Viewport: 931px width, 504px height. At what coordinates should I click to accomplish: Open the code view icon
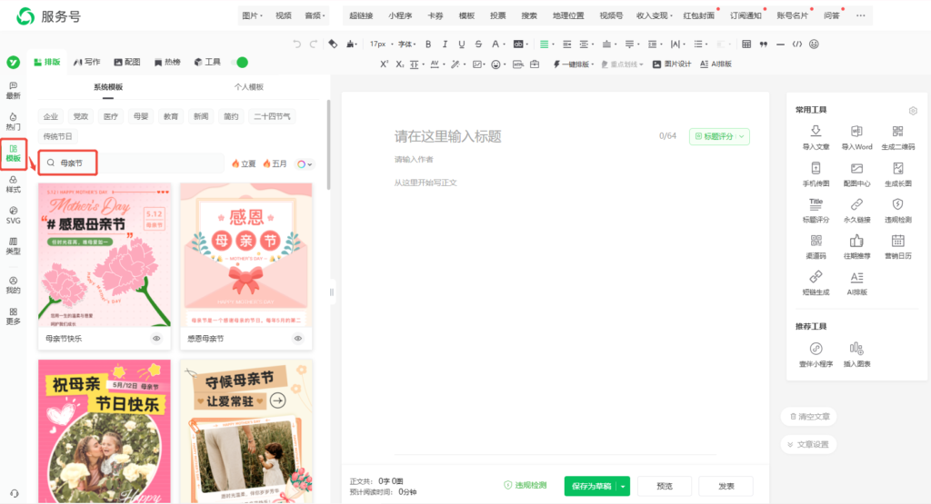[x=796, y=44]
